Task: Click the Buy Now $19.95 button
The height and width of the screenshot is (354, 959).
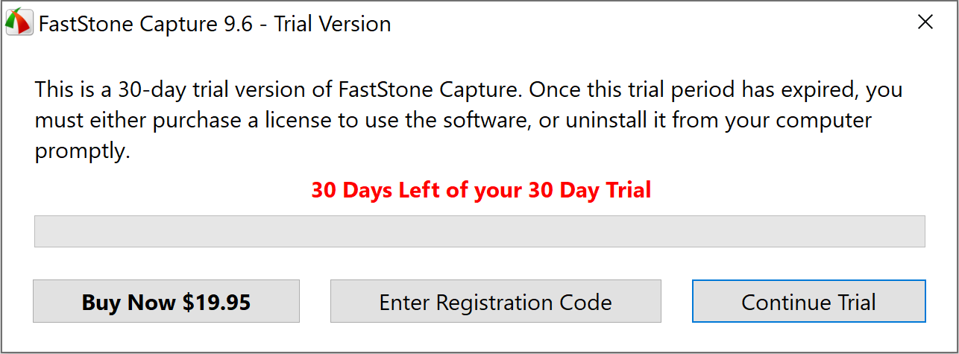Action: (166, 302)
